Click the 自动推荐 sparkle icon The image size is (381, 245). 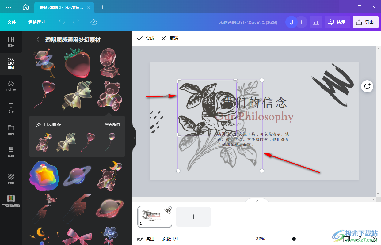(x=38, y=124)
